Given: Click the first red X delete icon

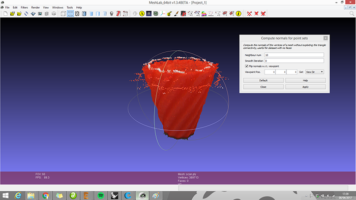Looking at the screenshot, I should (x=249, y=14).
